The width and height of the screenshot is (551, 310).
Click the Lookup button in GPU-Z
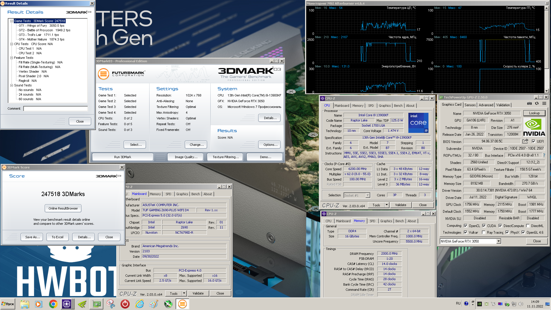click(534, 113)
